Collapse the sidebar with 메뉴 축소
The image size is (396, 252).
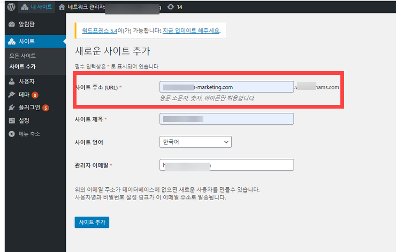pos(35,134)
